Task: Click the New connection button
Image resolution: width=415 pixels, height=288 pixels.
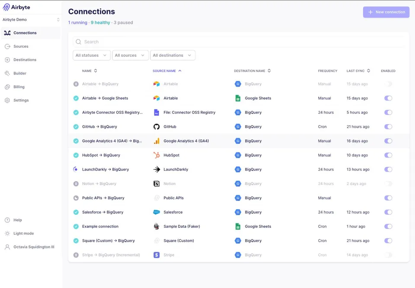Action: click(386, 12)
